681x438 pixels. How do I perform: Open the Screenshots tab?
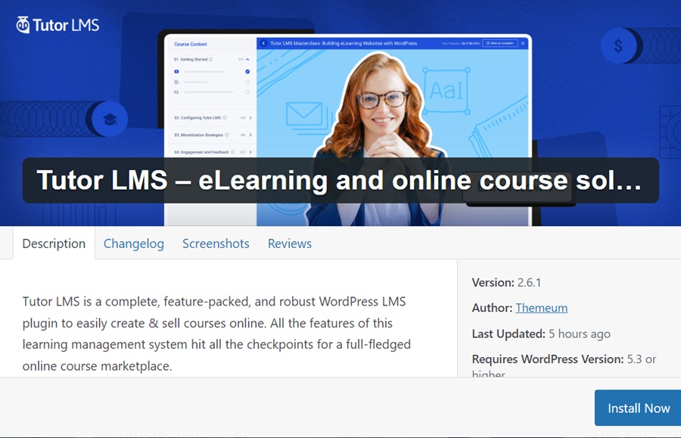pos(216,244)
